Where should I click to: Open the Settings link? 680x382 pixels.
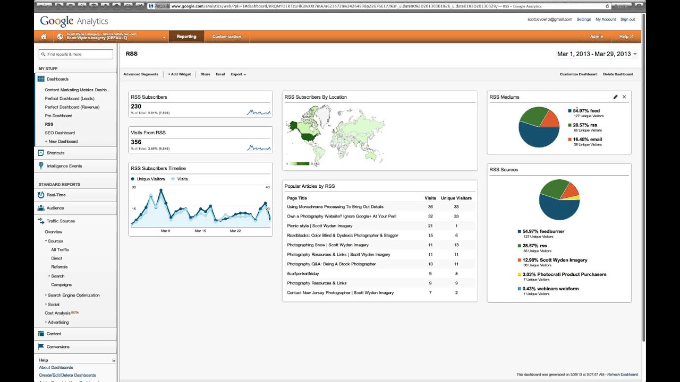584,19
